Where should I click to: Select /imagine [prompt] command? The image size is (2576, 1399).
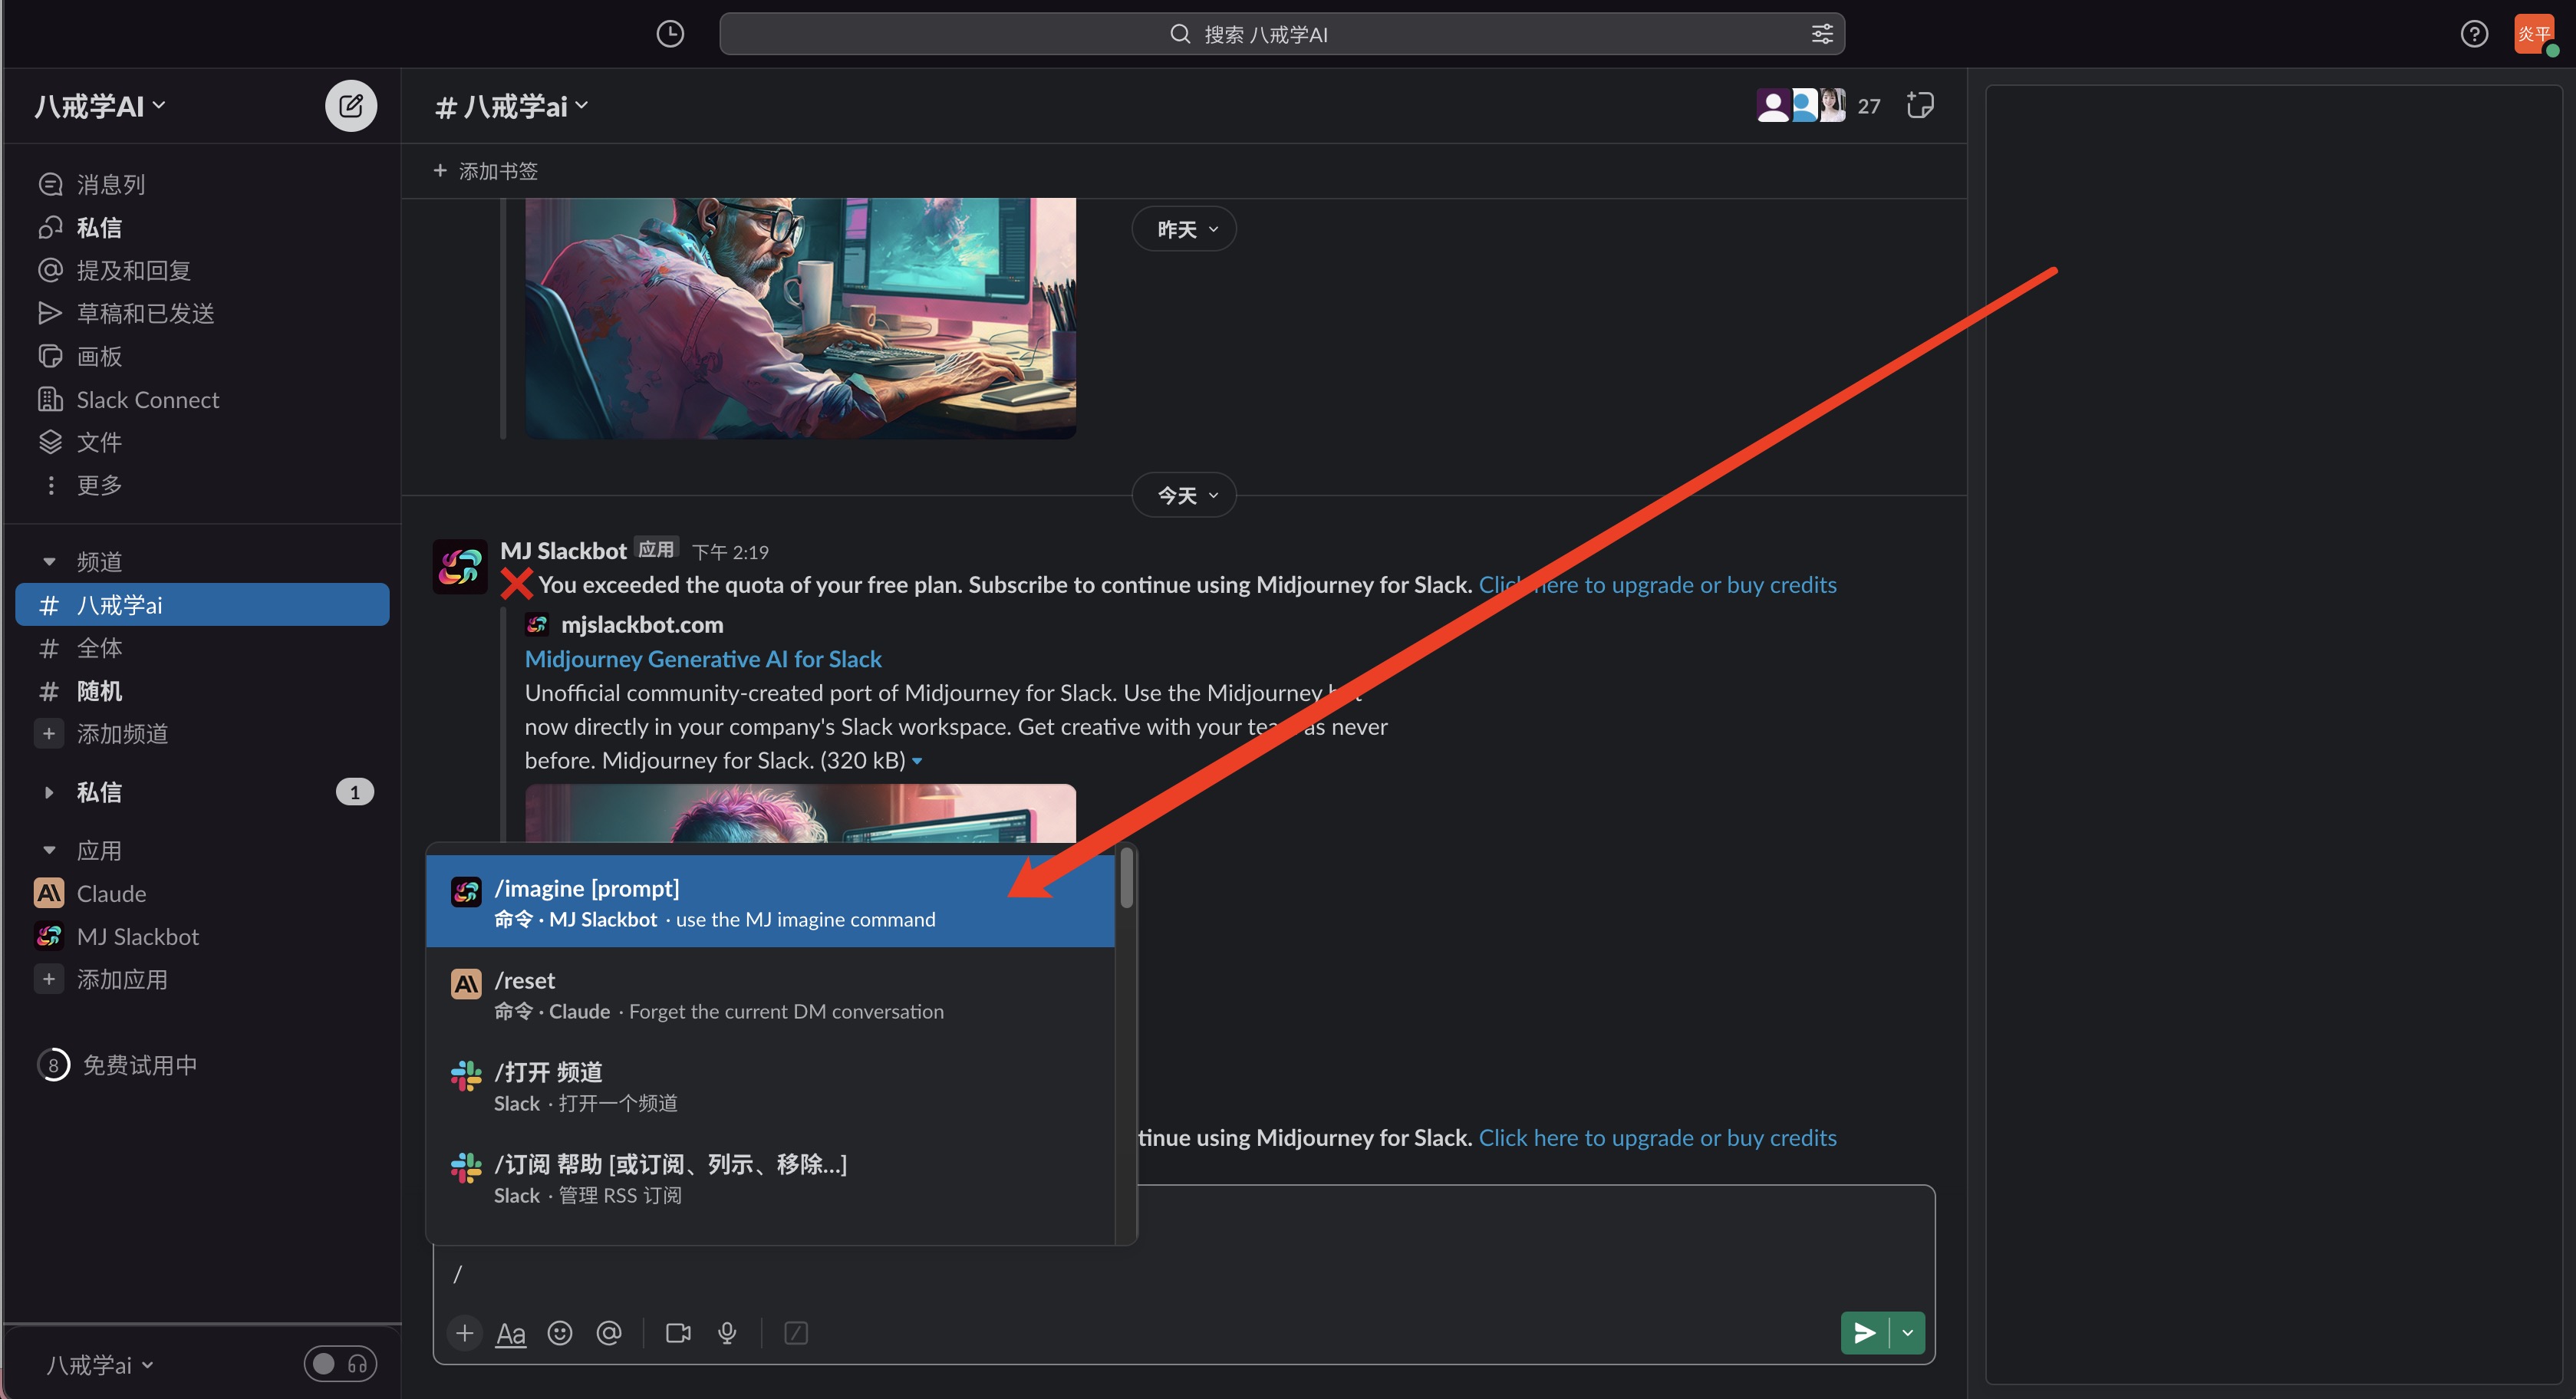[x=770, y=902]
